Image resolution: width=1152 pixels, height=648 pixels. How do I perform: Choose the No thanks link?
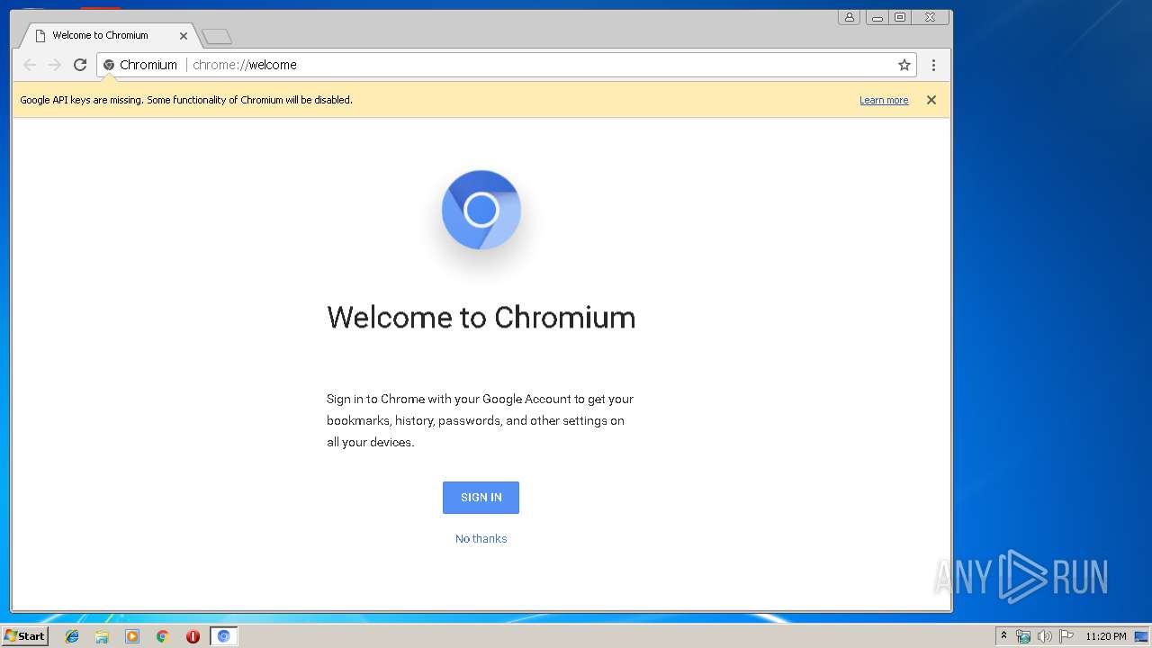pos(481,539)
